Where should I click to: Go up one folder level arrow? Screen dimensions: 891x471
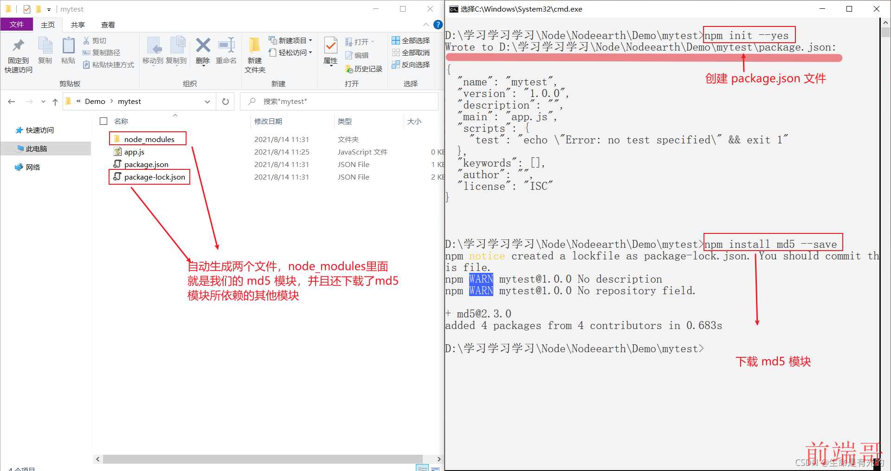(55, 102)
